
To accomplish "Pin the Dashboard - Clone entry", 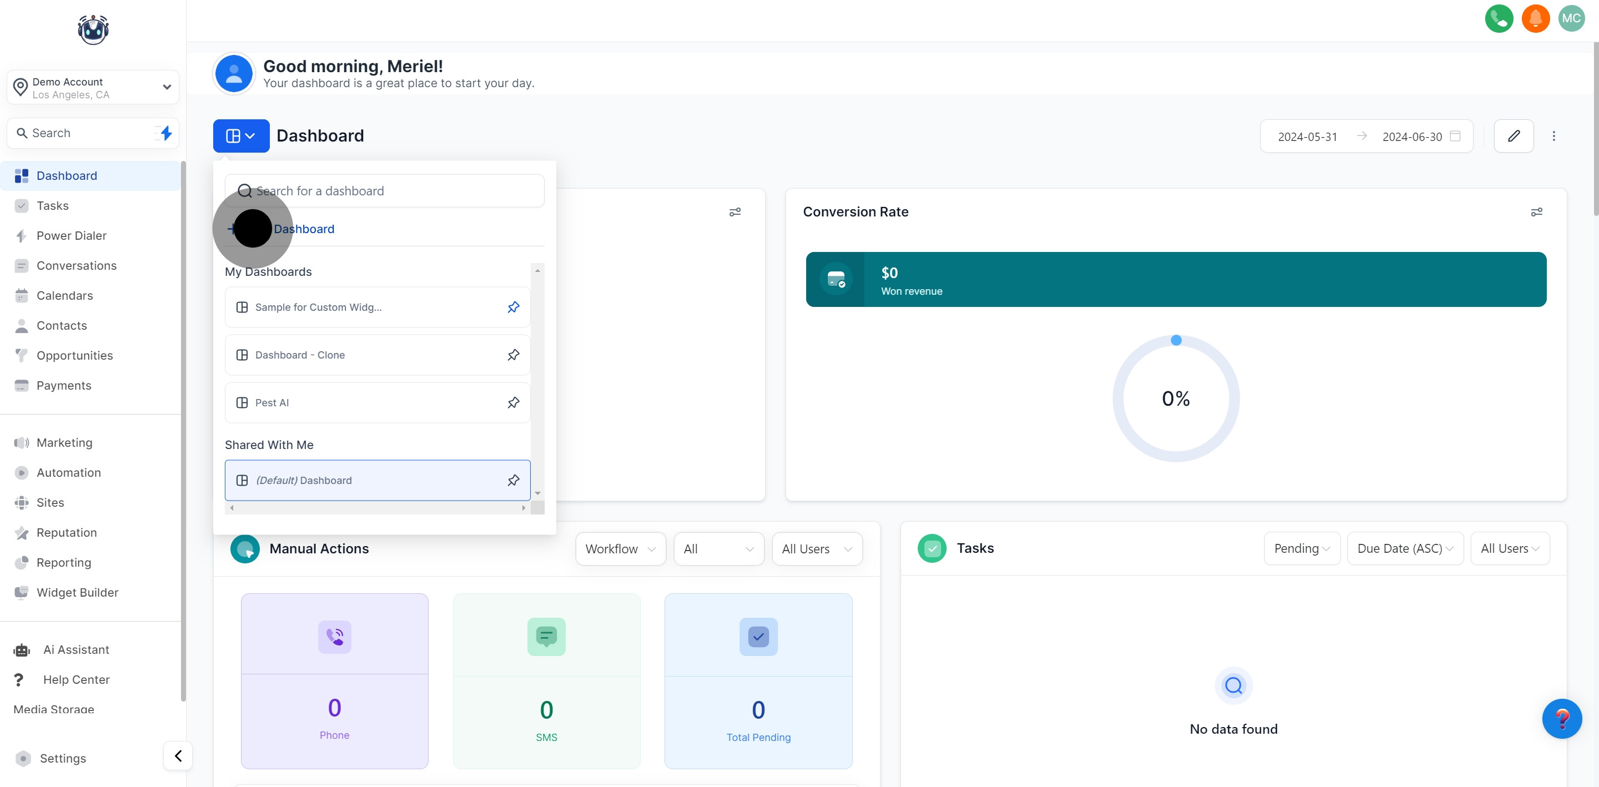I will click(514, 355).
